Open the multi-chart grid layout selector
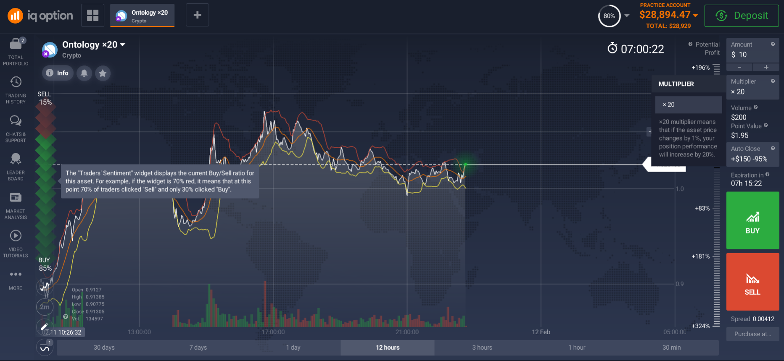The width and height of the screenshot is (784, 361). pos(92,15)
